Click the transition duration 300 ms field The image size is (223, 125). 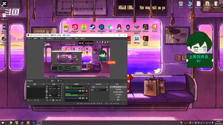[100, 90]
